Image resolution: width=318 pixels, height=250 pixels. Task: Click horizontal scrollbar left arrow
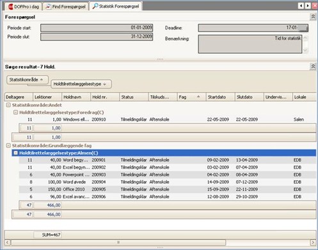[x=8, y=242]
